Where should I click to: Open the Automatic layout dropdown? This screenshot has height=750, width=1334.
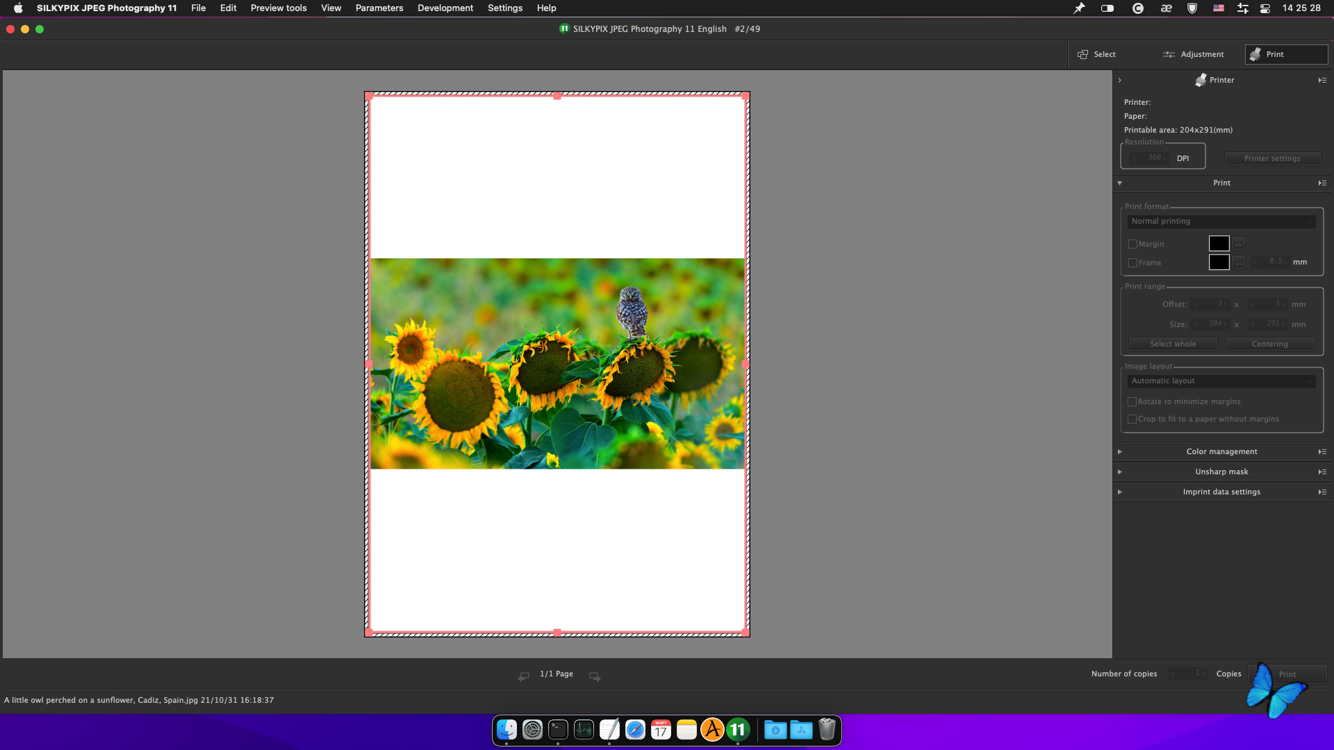pyautogui.click(x=1221, y=381)
